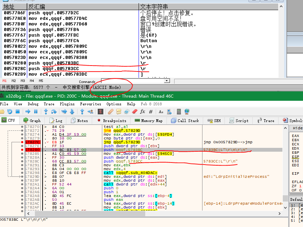The height and width of the screenshot is (227, 303).
Task: Open the Default dropdown in the right panel
Action: coord(296,199)
